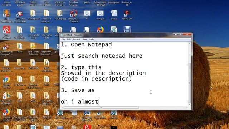The width and height of the screenshot is (229, 129).
Task: Click the Notepad vertical scrollbar thumb
Action: (x=189, y=83)
